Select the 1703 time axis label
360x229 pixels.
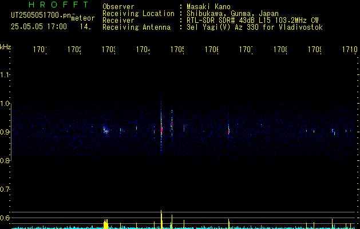coord(109,49)
